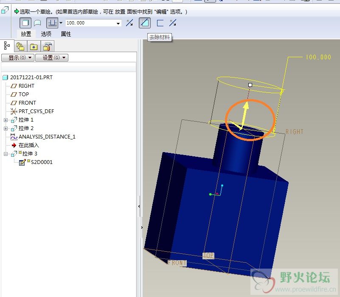Select the TOP datum plane item
This screenshot has width=340, height=297.
[24, 94]
